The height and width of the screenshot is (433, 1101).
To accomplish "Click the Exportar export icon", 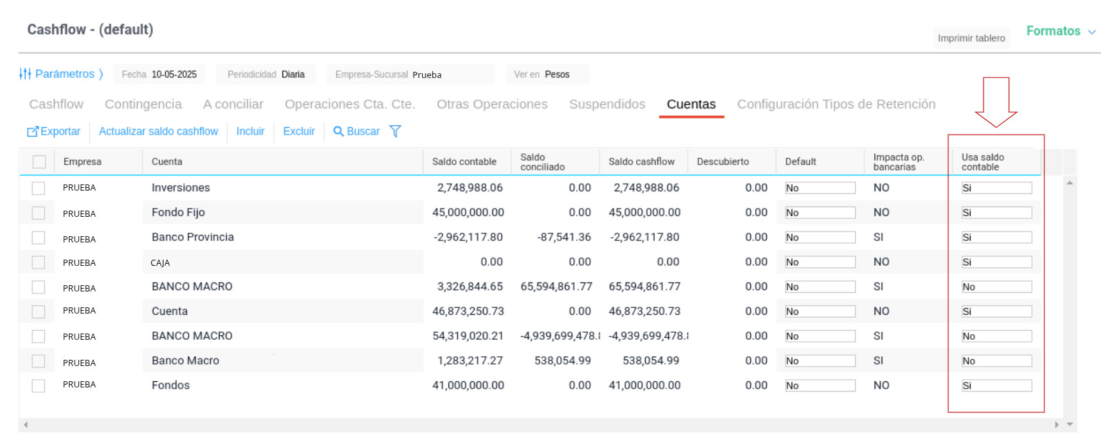I will coord(32,131).
